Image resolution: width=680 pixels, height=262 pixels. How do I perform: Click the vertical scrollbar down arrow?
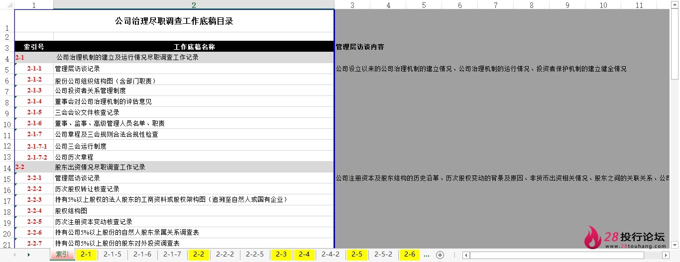[x=675, y=245]
